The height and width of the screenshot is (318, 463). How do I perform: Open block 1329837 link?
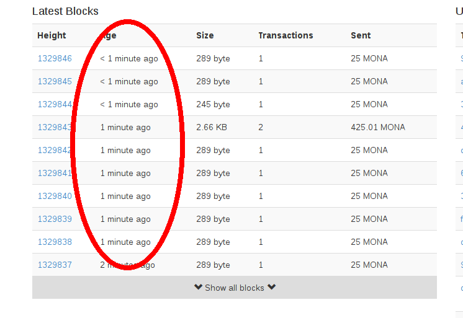tap(55, 265)
